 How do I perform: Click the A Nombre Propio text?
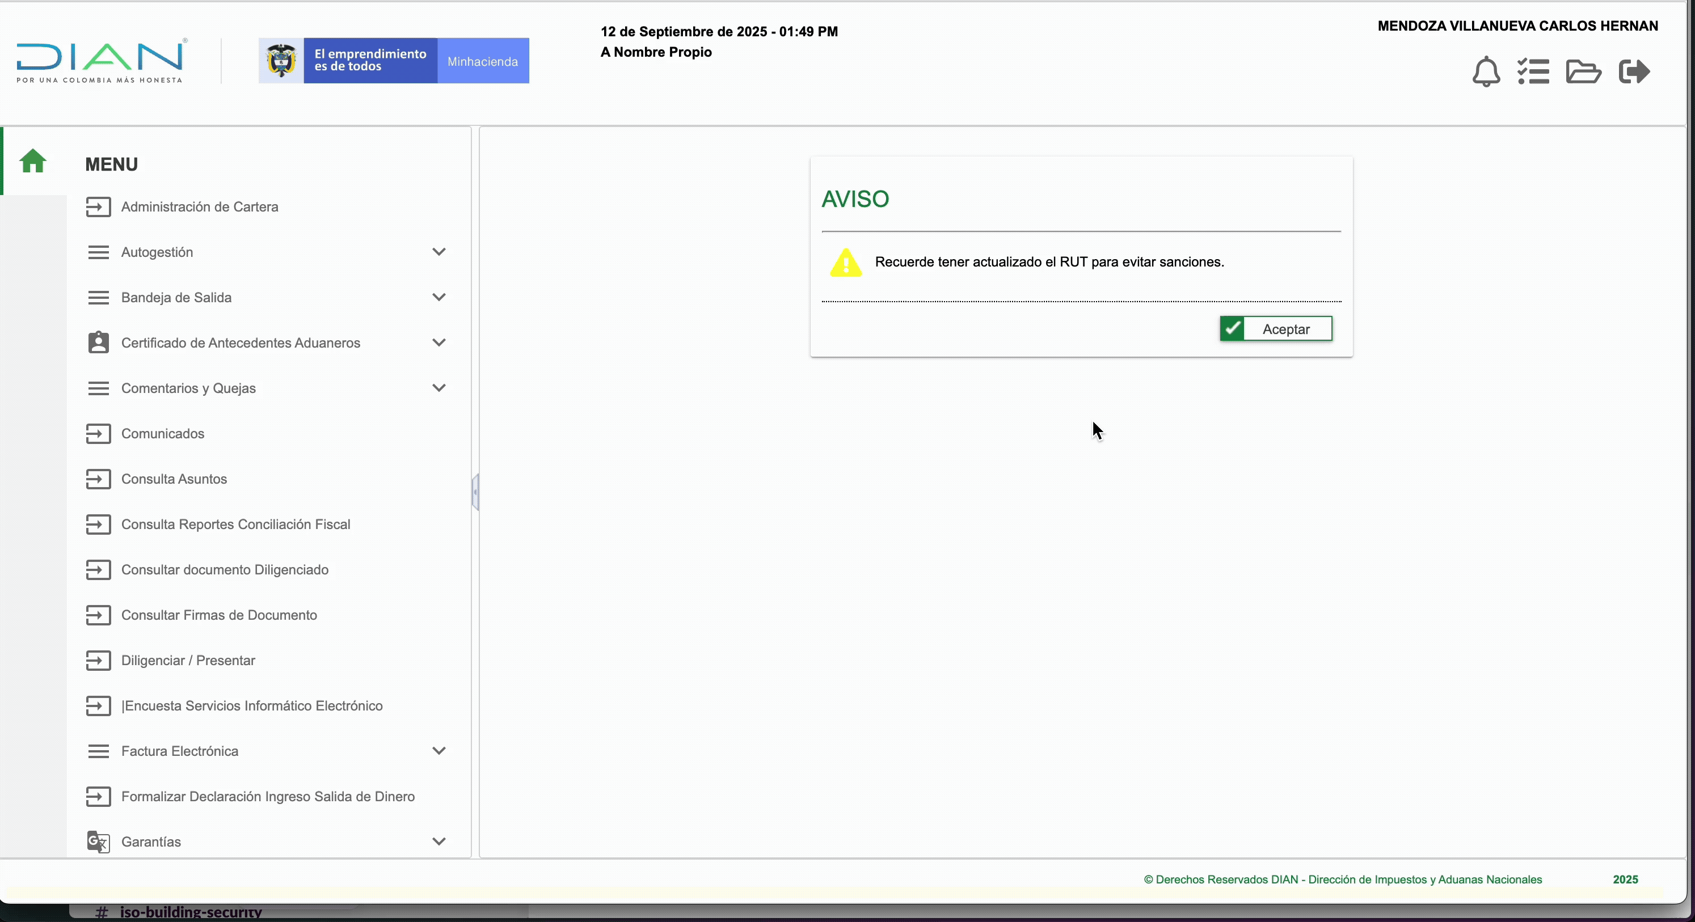(x=656, y=52)
